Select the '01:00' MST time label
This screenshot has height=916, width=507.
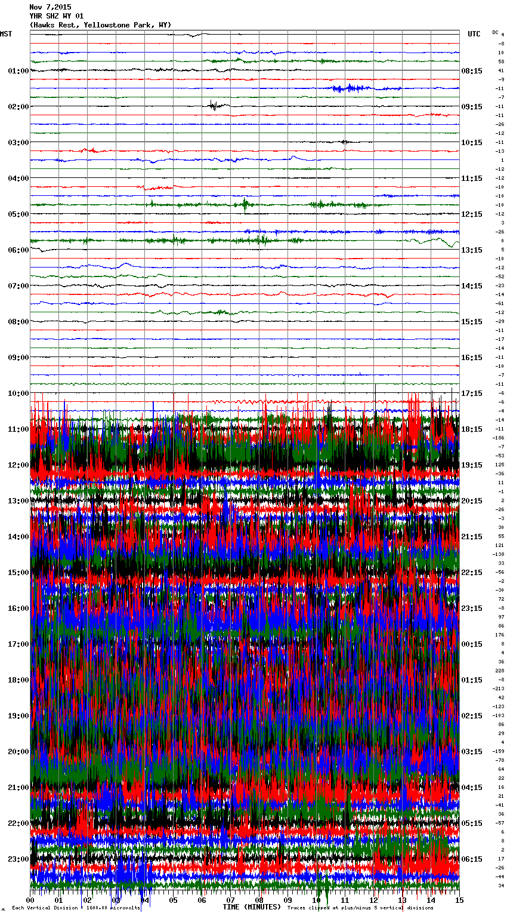pos(18,71)
